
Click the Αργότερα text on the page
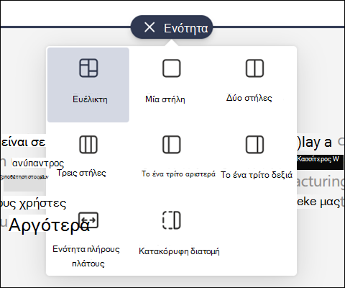pos(49,225)
